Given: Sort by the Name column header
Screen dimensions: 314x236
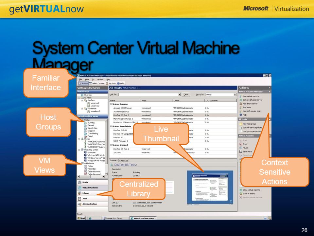Looking at the screenshot, I should pos(125,100).
